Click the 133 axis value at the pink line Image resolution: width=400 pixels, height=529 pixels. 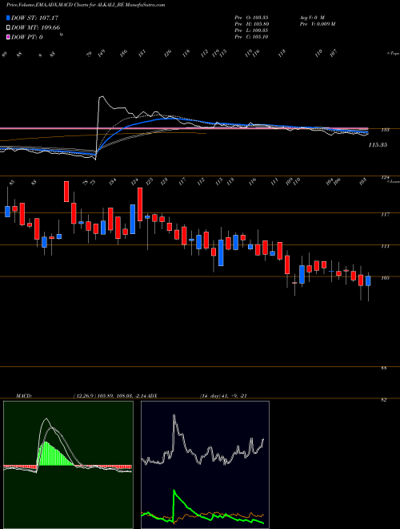tap(386, 130)
